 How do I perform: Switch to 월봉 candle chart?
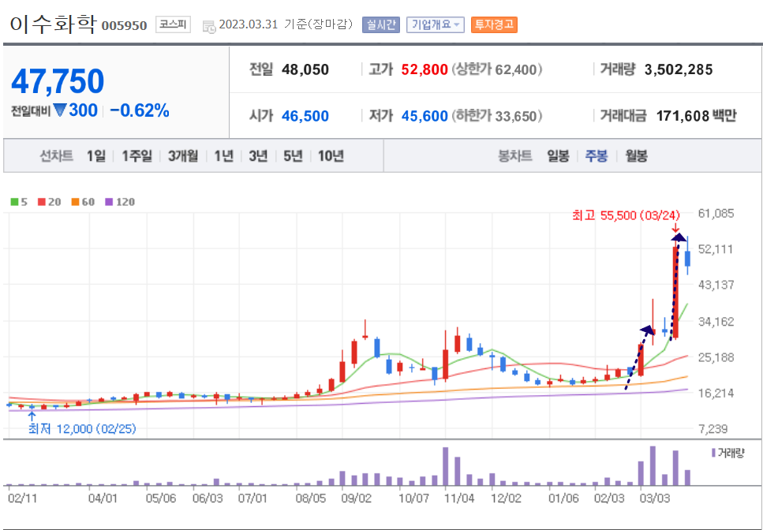(637, 156)
